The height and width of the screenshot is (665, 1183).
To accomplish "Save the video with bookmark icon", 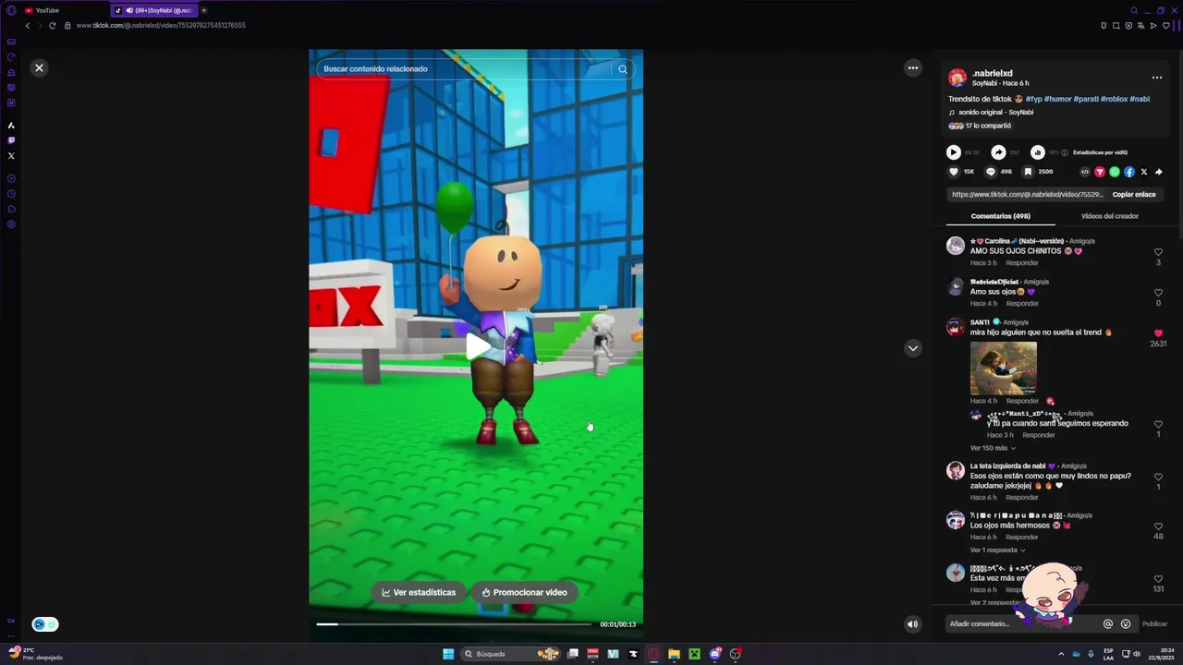I will coord(1028,172).
